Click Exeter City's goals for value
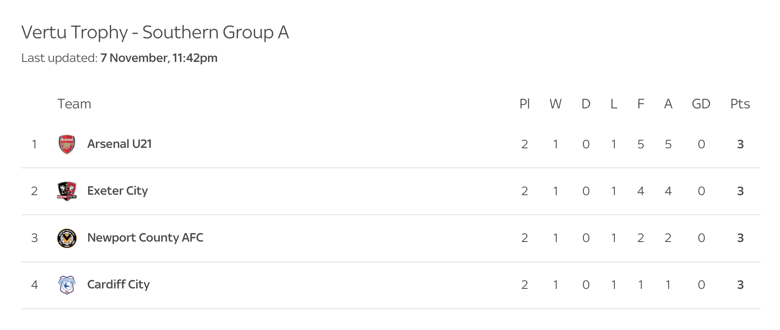This screenshot has width=780, height=330. pyautogui.click(x=640, y=191)
